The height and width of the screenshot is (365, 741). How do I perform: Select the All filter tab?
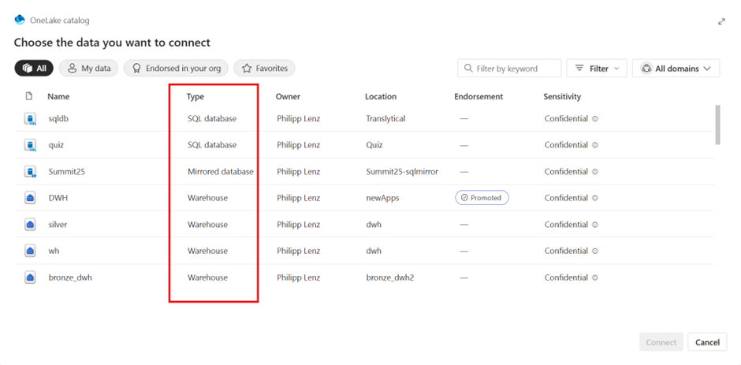pos(33,69)
